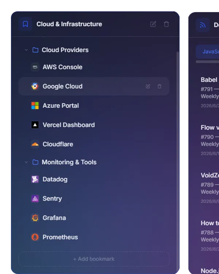Click the Cloud & Infrastructure widget title

coord(69,24)
